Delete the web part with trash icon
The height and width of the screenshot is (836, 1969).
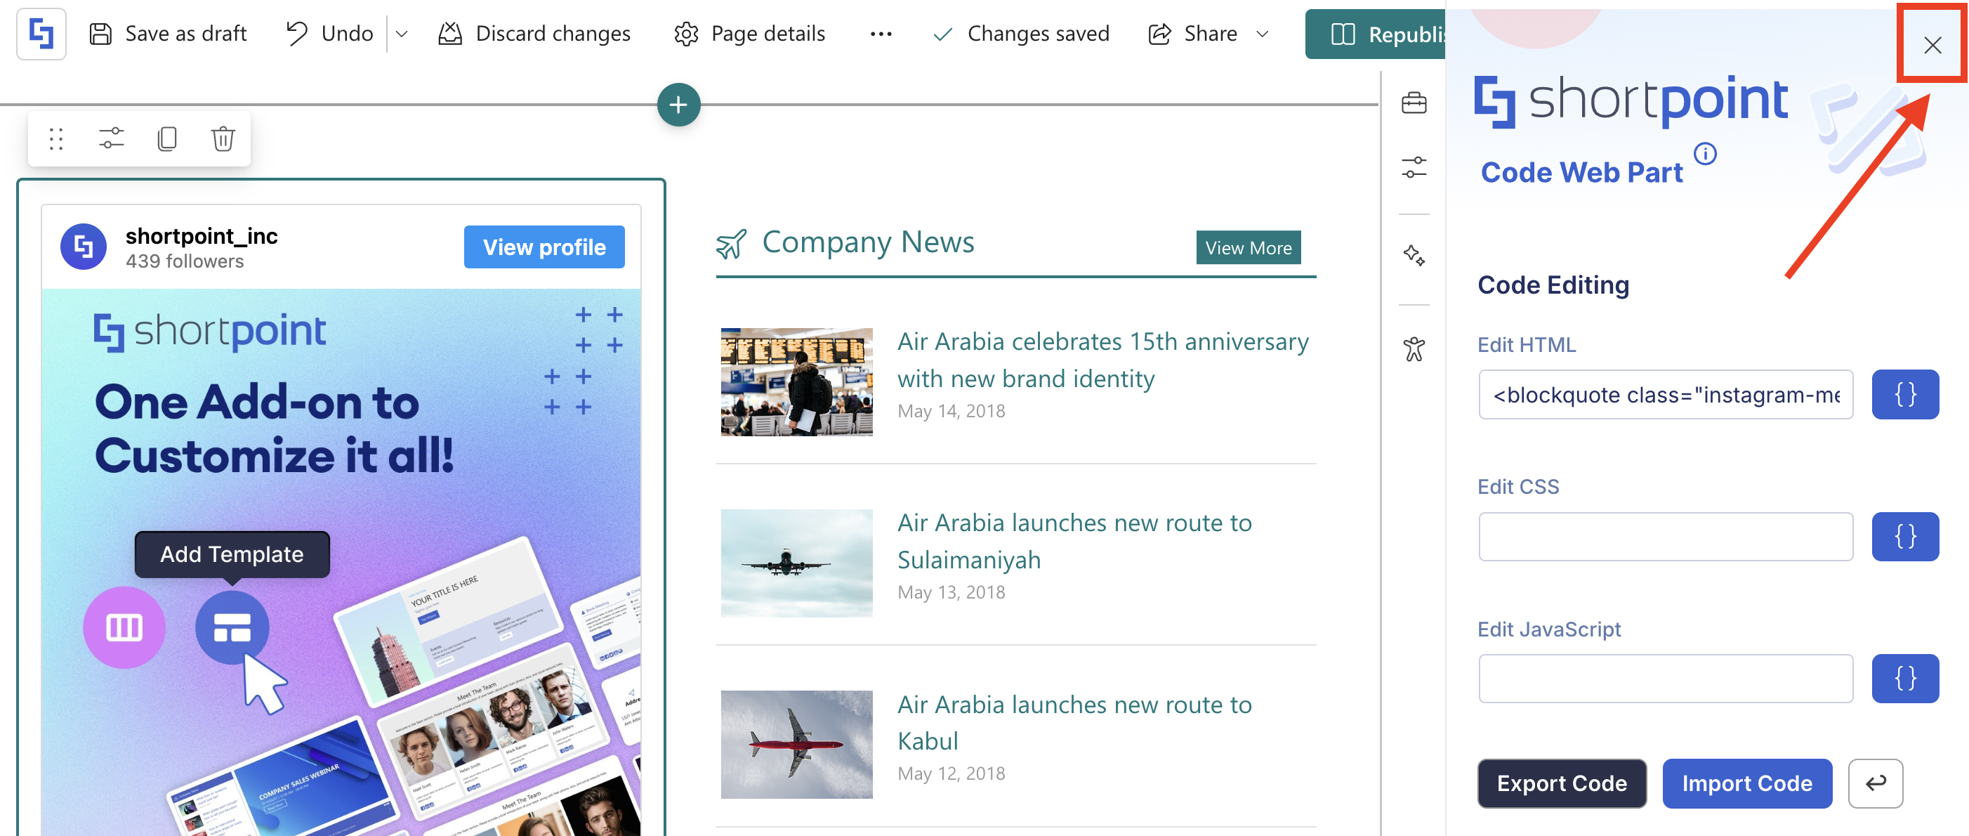tap(223, 139)
